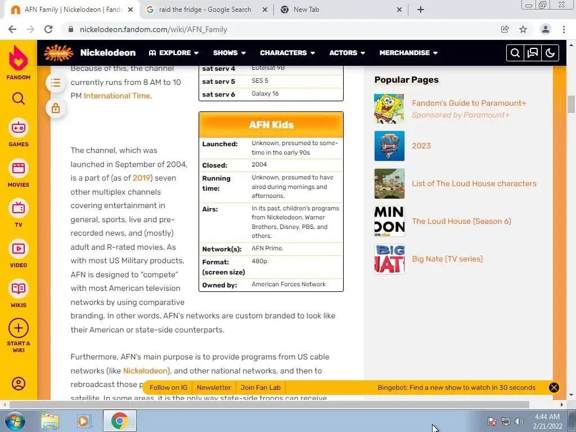Click the Chrome taskbar icon
Image resolution: width=576 pixels, height=432 pixels.
tap(119, 421)
